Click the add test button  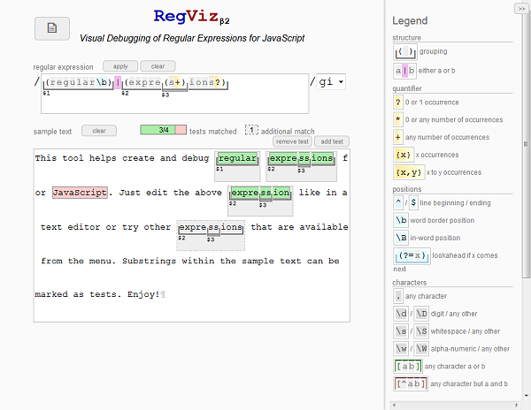pyautogui.click(x=332, y=141)
